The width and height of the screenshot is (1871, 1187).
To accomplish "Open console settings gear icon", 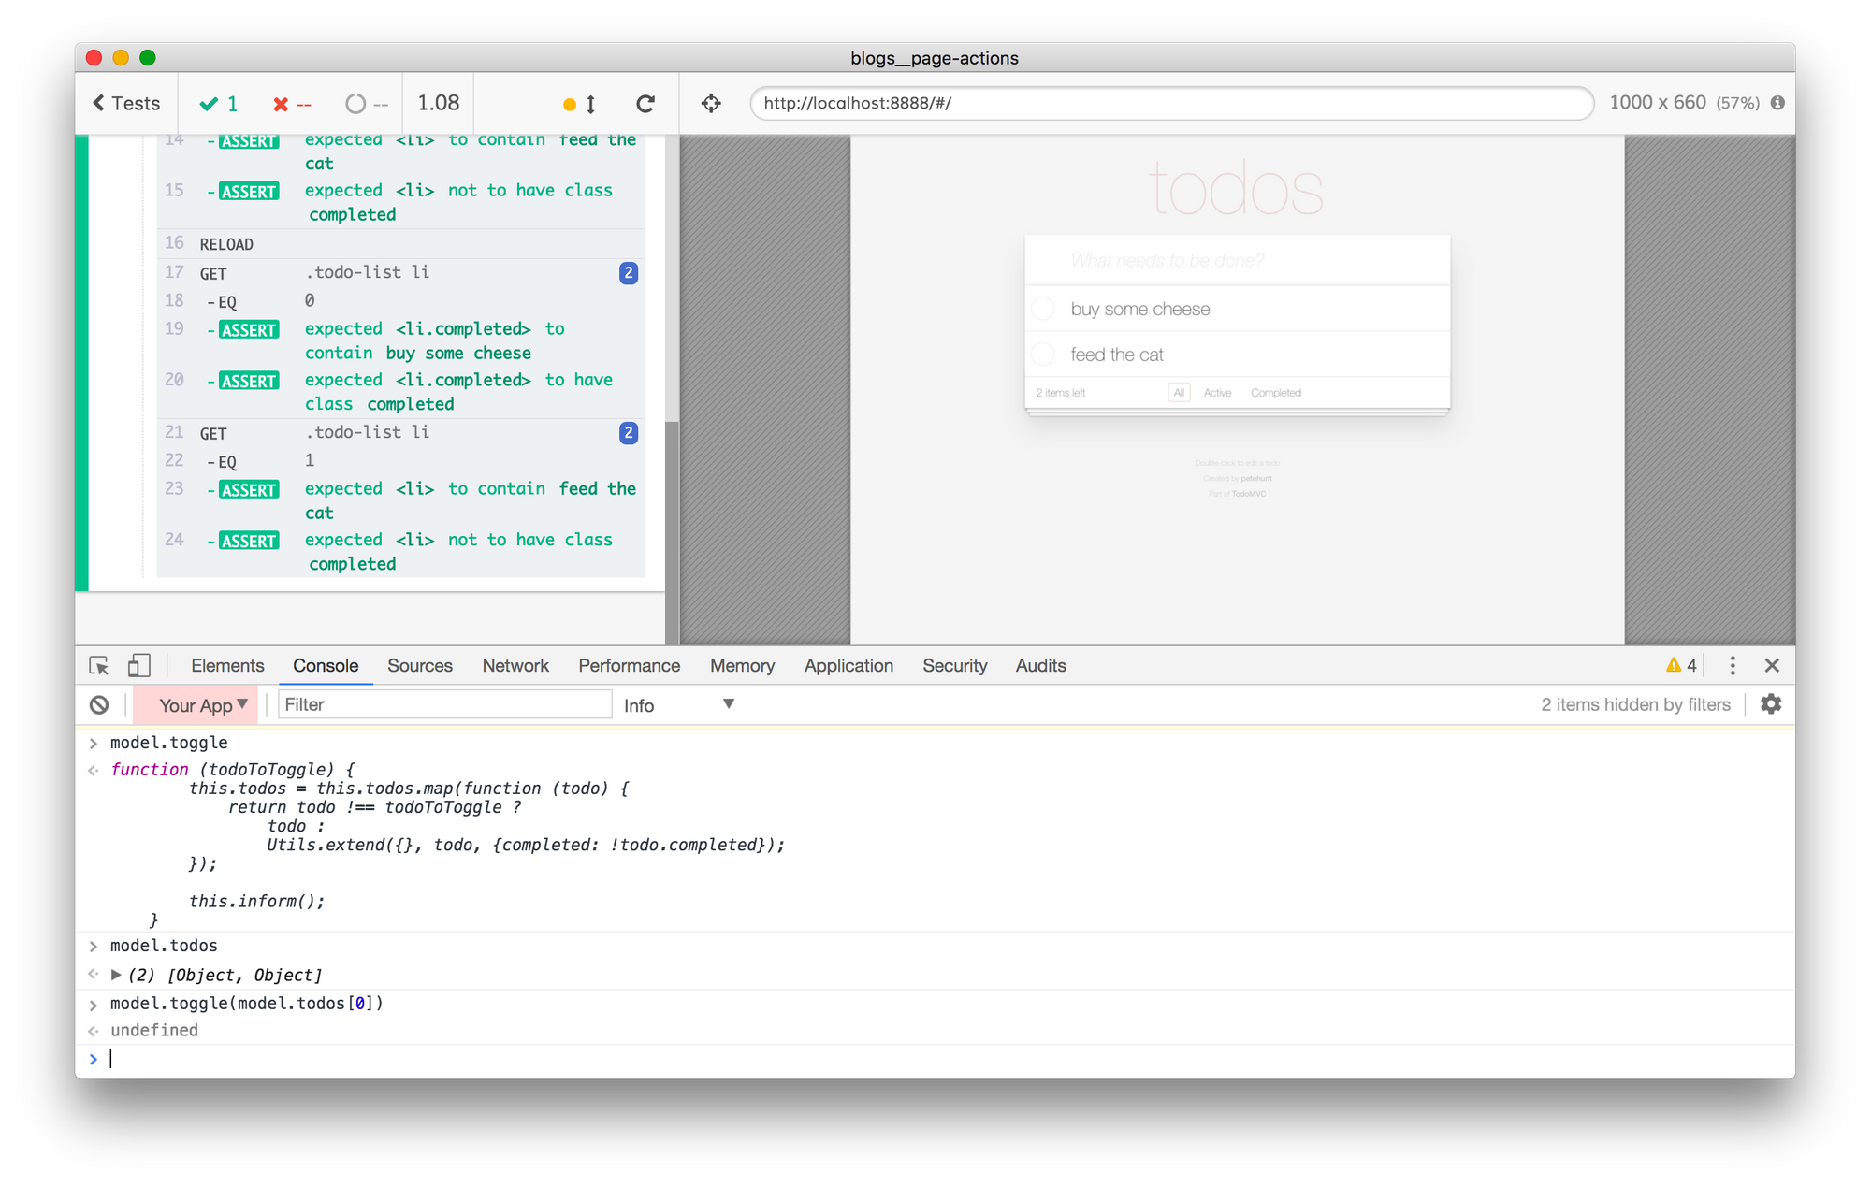I will point(1770,704).
